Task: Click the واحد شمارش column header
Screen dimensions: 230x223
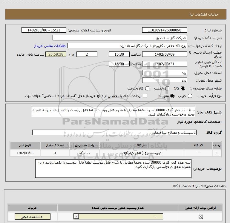Action: point(85,145)
